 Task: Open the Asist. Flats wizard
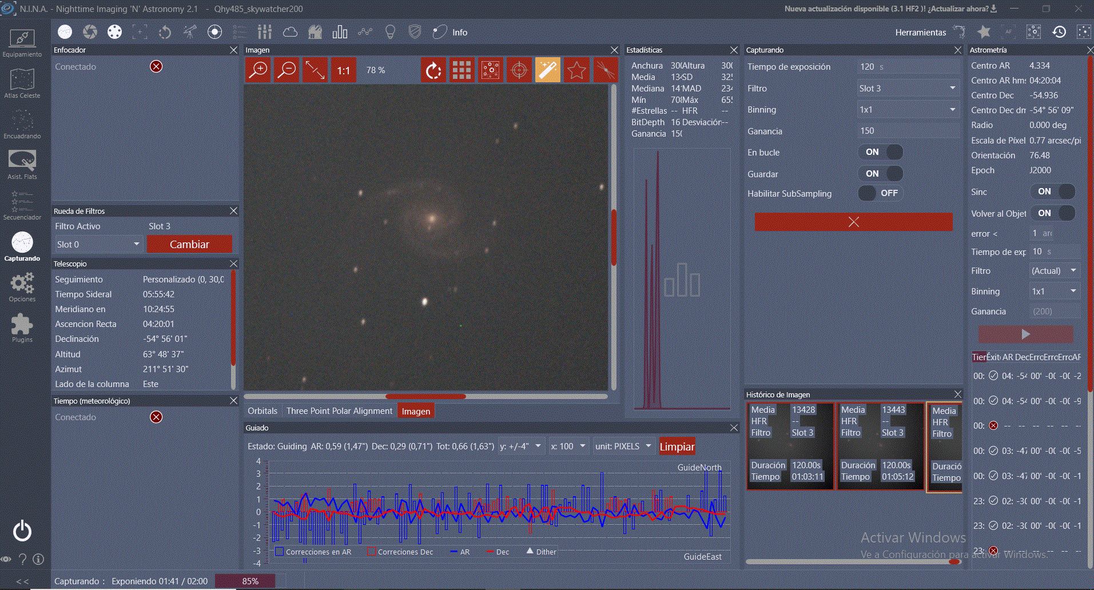22,165
